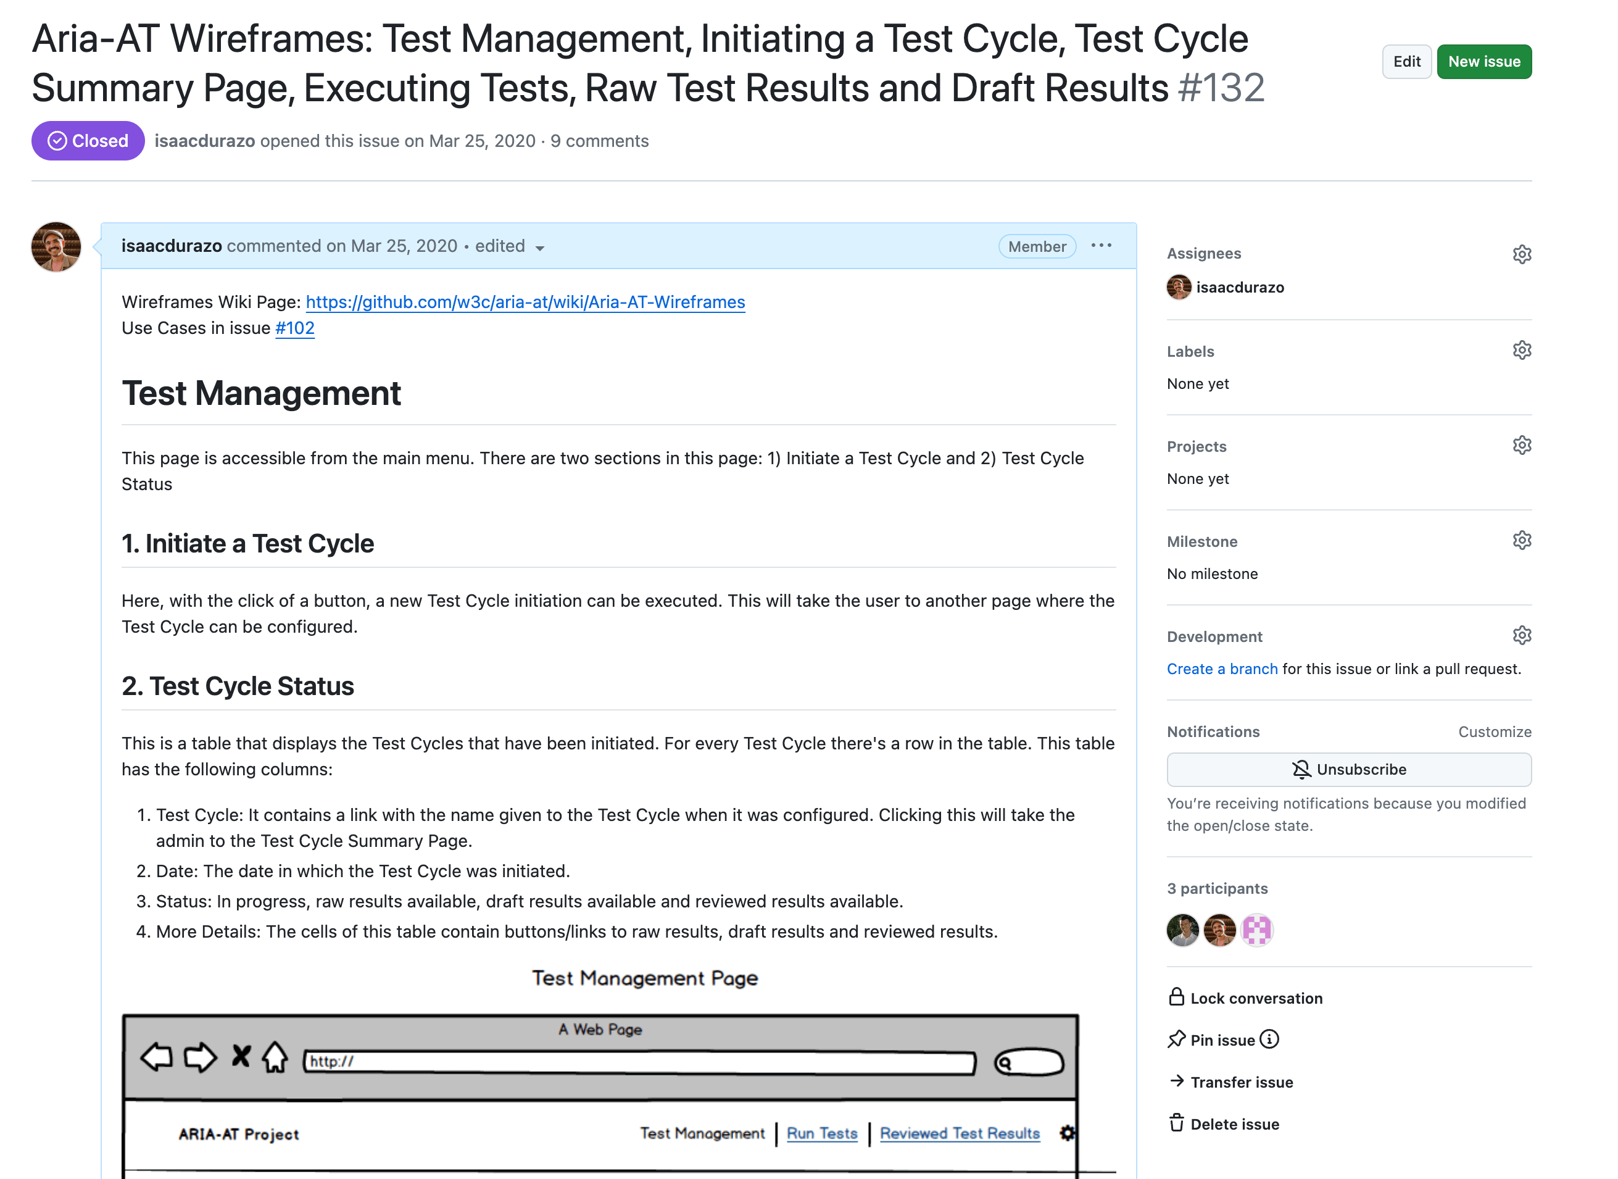Open the Aria-AT-Wireframes wiki link
Viewport: 1618px width, 1179px height.
pos(525,302)
